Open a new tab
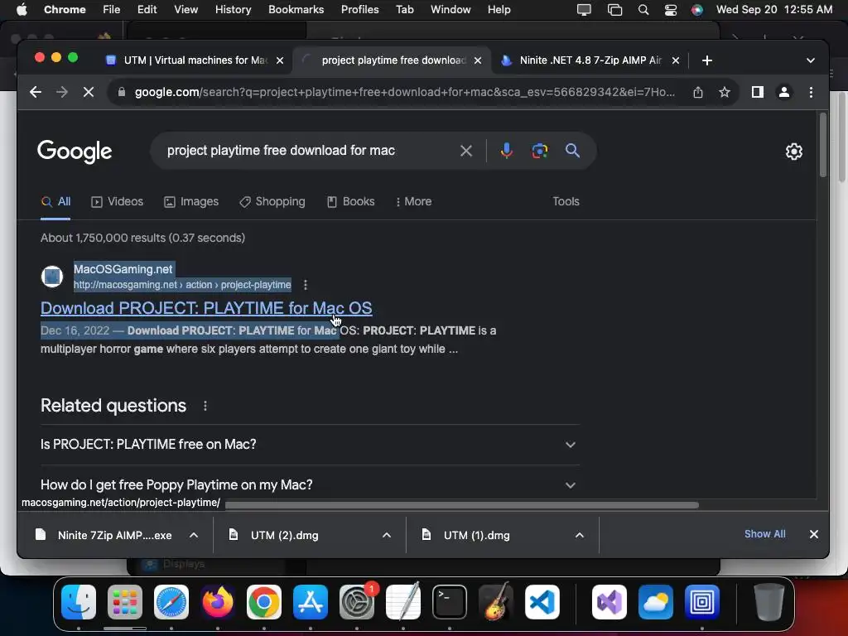This screenshot has height=636, width=848. pyautogui.click(x=707, y=60)
